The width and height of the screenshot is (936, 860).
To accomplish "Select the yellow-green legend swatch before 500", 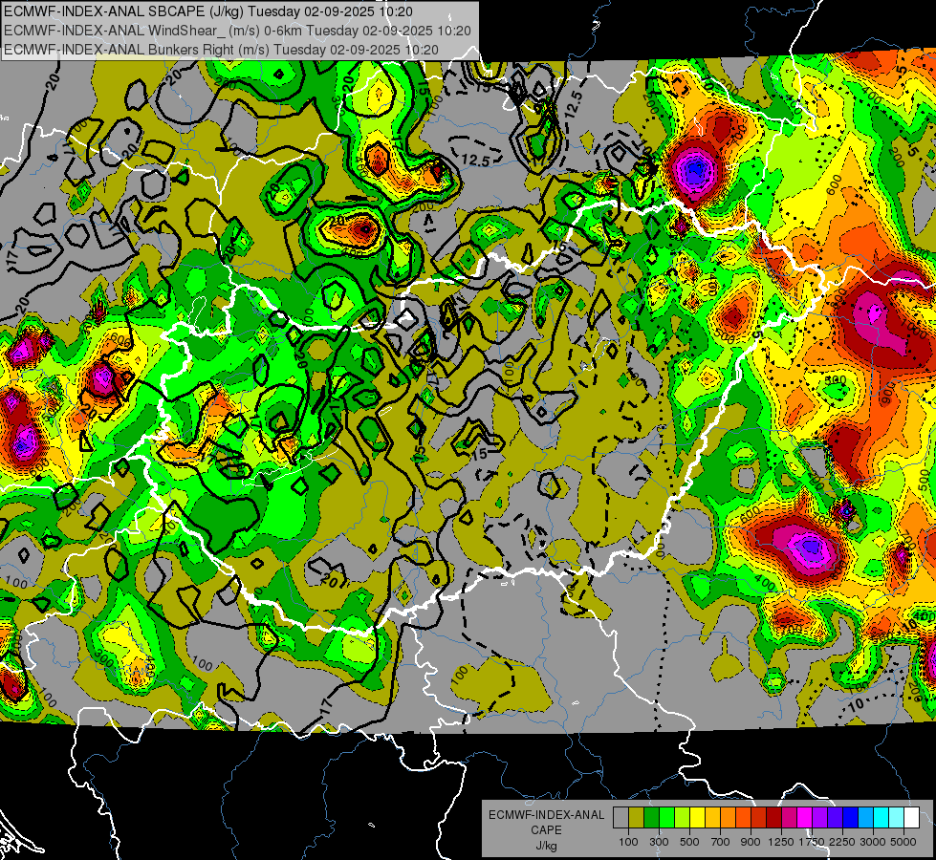I will pos(683,818).
